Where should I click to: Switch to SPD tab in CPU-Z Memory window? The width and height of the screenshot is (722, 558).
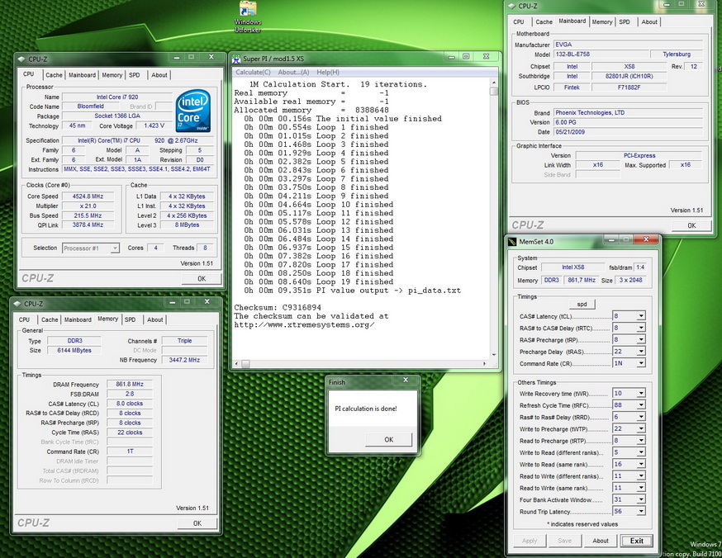131,319
